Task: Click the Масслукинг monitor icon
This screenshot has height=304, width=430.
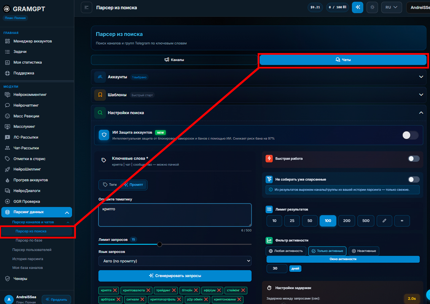Action: click(7, 127)
